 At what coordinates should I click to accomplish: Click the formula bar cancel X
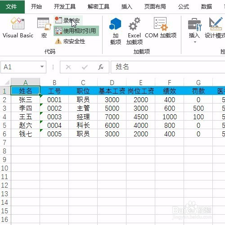tap(68, 67)
